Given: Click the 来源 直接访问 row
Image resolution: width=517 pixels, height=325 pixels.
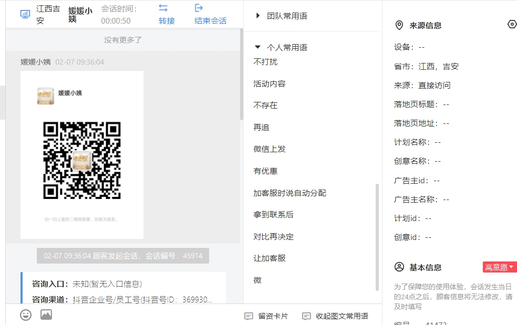Looking at the screenshot, I should click(422, 86).
